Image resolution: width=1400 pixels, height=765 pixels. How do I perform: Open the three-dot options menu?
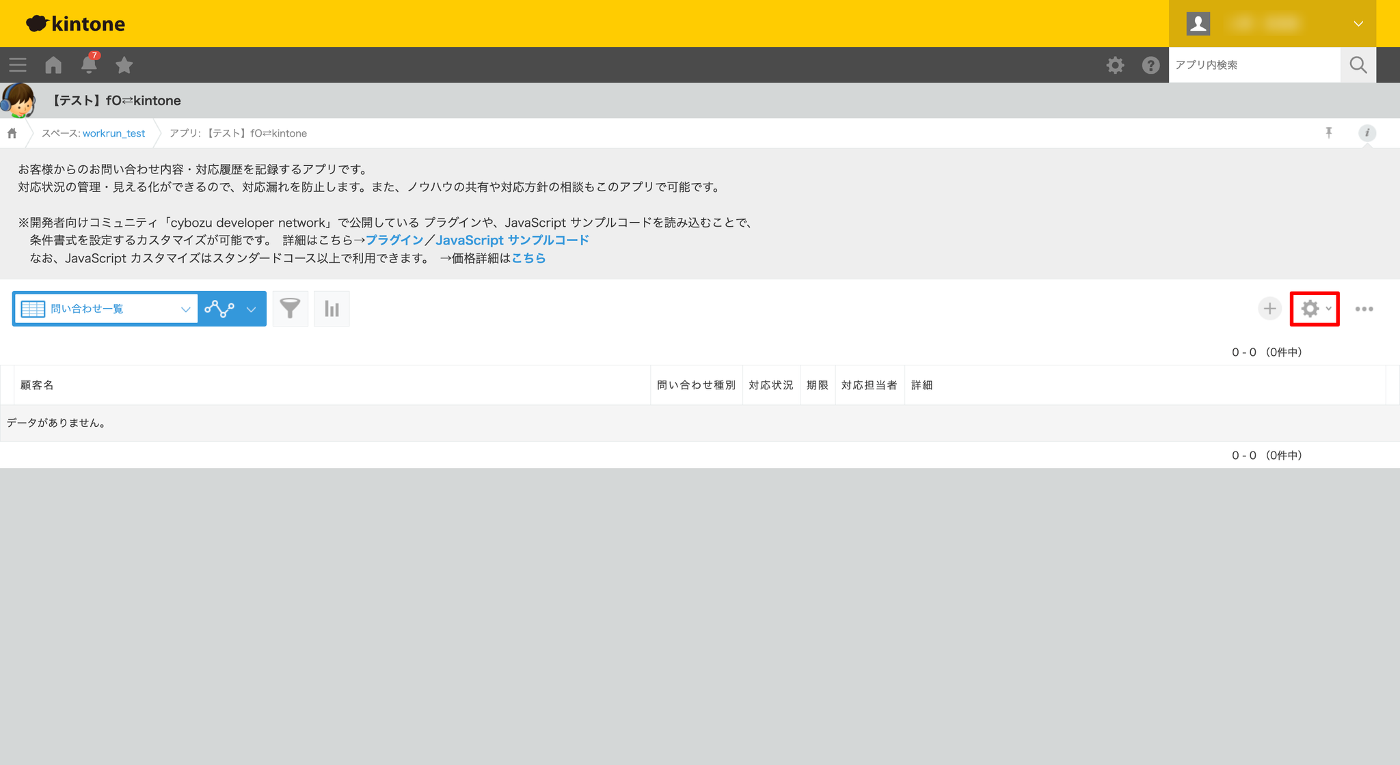(1364, 309)
